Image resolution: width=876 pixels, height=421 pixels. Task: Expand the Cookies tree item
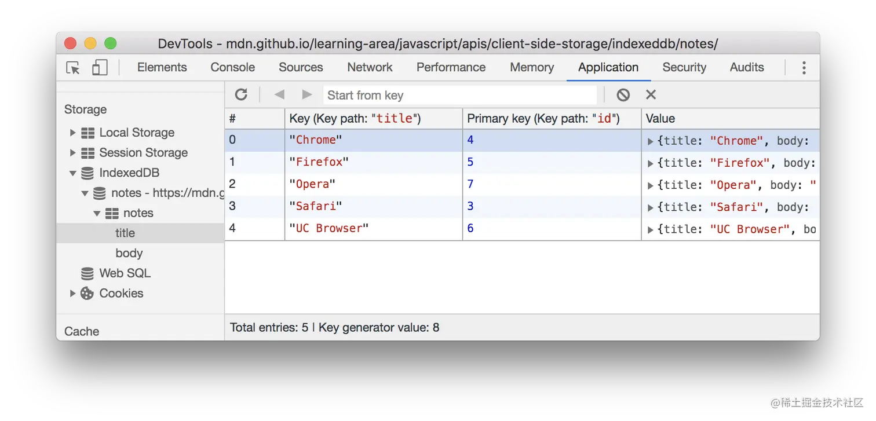pyautogui.click(x=72, y=293)
